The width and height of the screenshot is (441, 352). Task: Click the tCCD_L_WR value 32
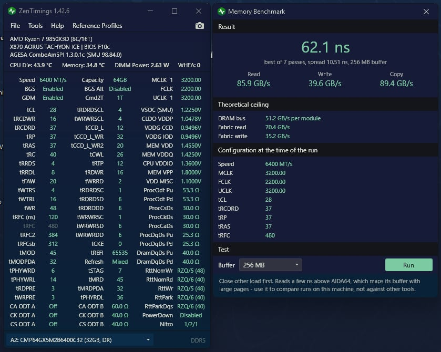(120, 137)
